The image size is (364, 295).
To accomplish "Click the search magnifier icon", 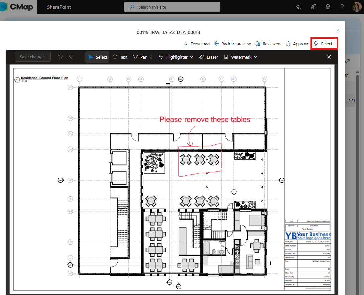I will tap(132, 7).
